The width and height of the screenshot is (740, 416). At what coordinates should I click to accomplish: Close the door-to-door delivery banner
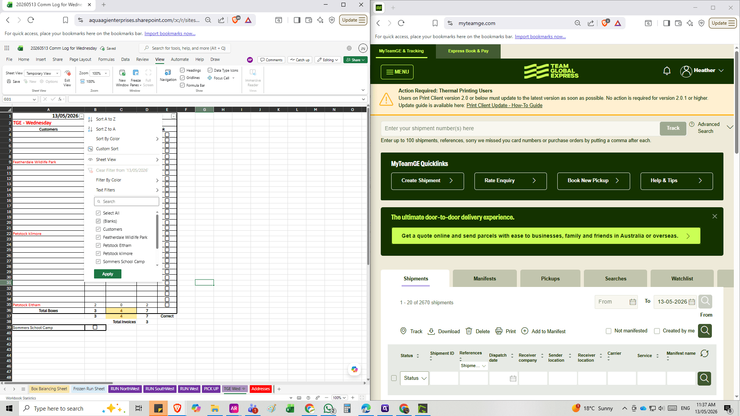pos(715,216)
